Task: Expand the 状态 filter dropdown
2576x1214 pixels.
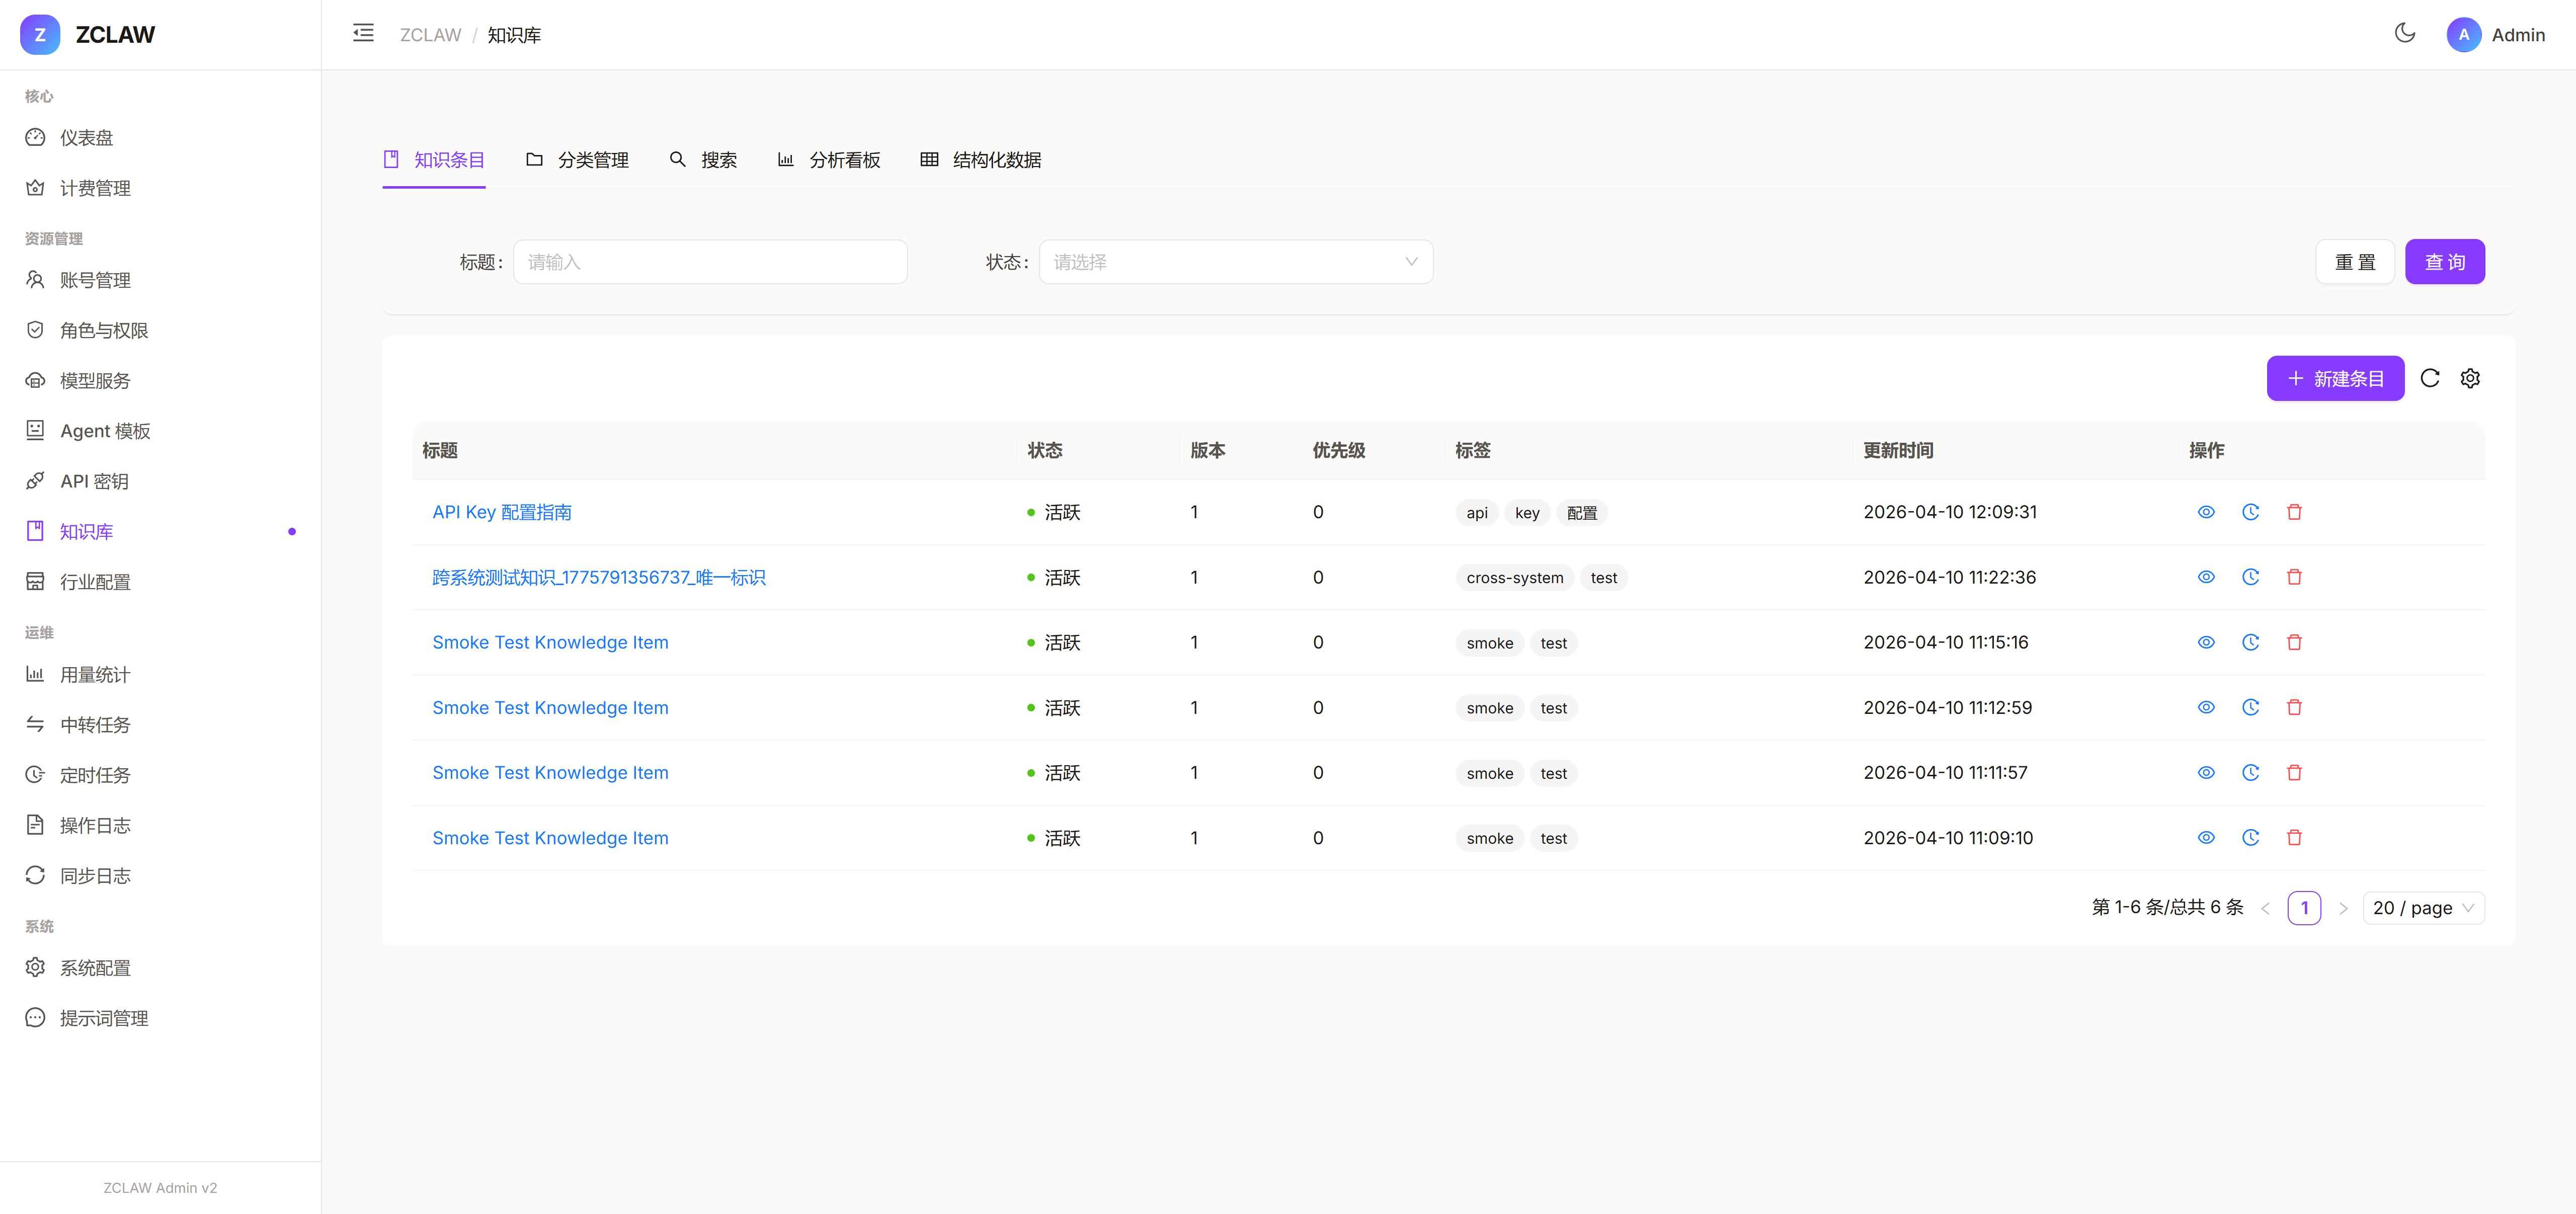Action: click(1235, 262)
